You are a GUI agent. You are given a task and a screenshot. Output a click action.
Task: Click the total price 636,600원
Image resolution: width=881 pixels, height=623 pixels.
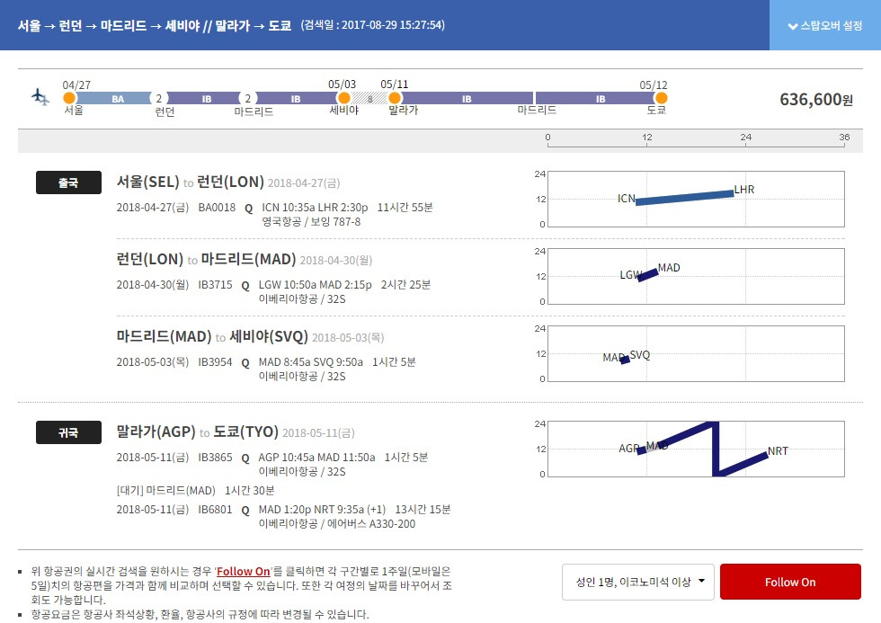(816, 100)
